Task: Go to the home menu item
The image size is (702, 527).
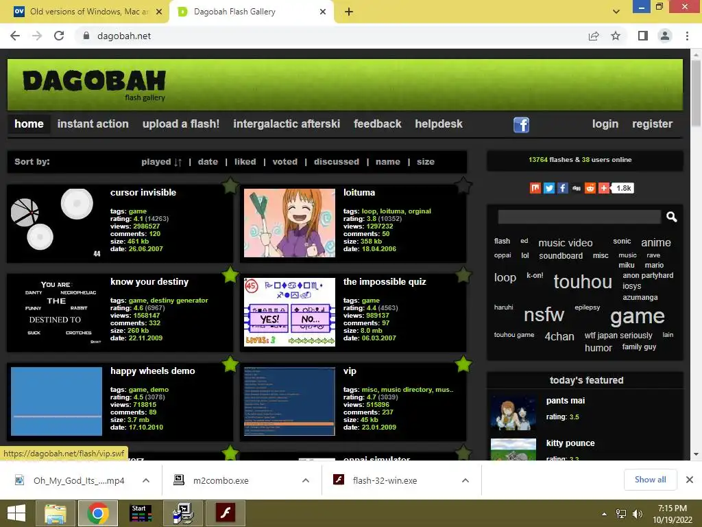Action: (x=29, y=124)
